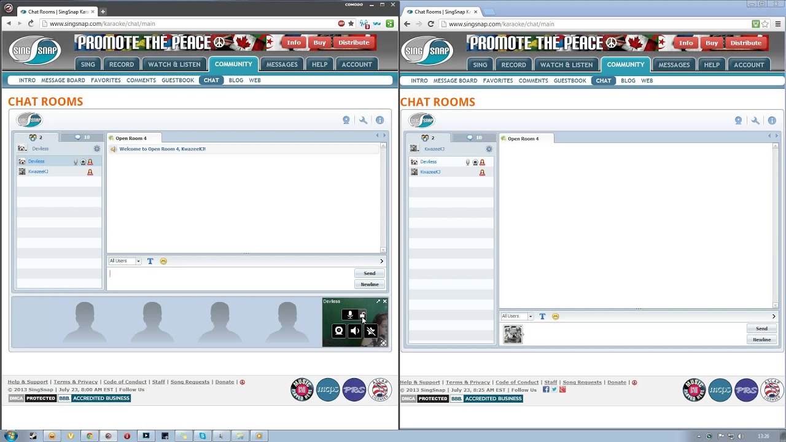Toggle microphone on Devlless video overlay
786x442 pixels.
[350, 315]
